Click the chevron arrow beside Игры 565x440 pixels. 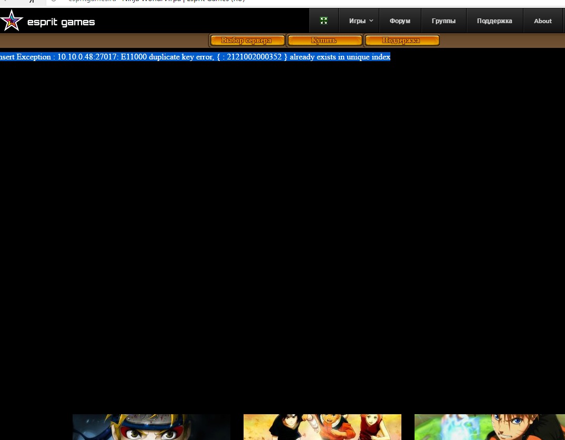[x=371, y=21]
